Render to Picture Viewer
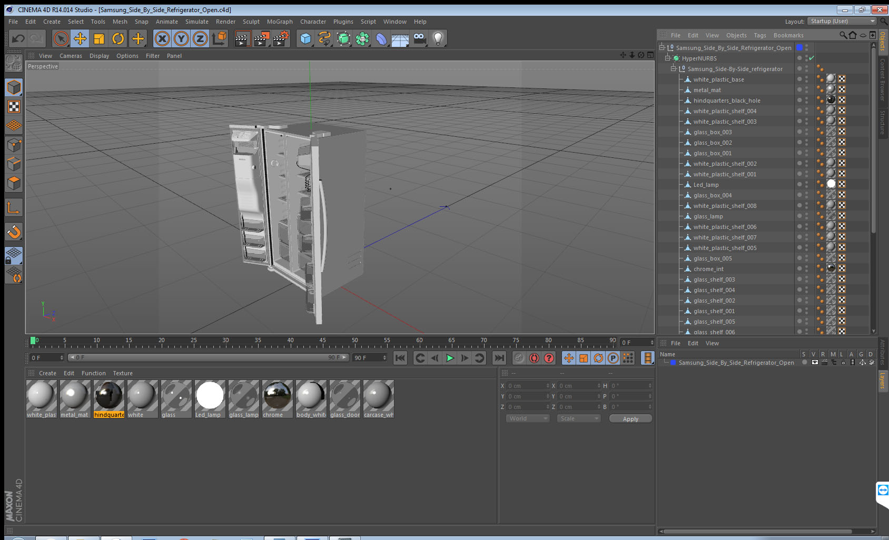Screen dimensions: 889x540 point(262,38)
